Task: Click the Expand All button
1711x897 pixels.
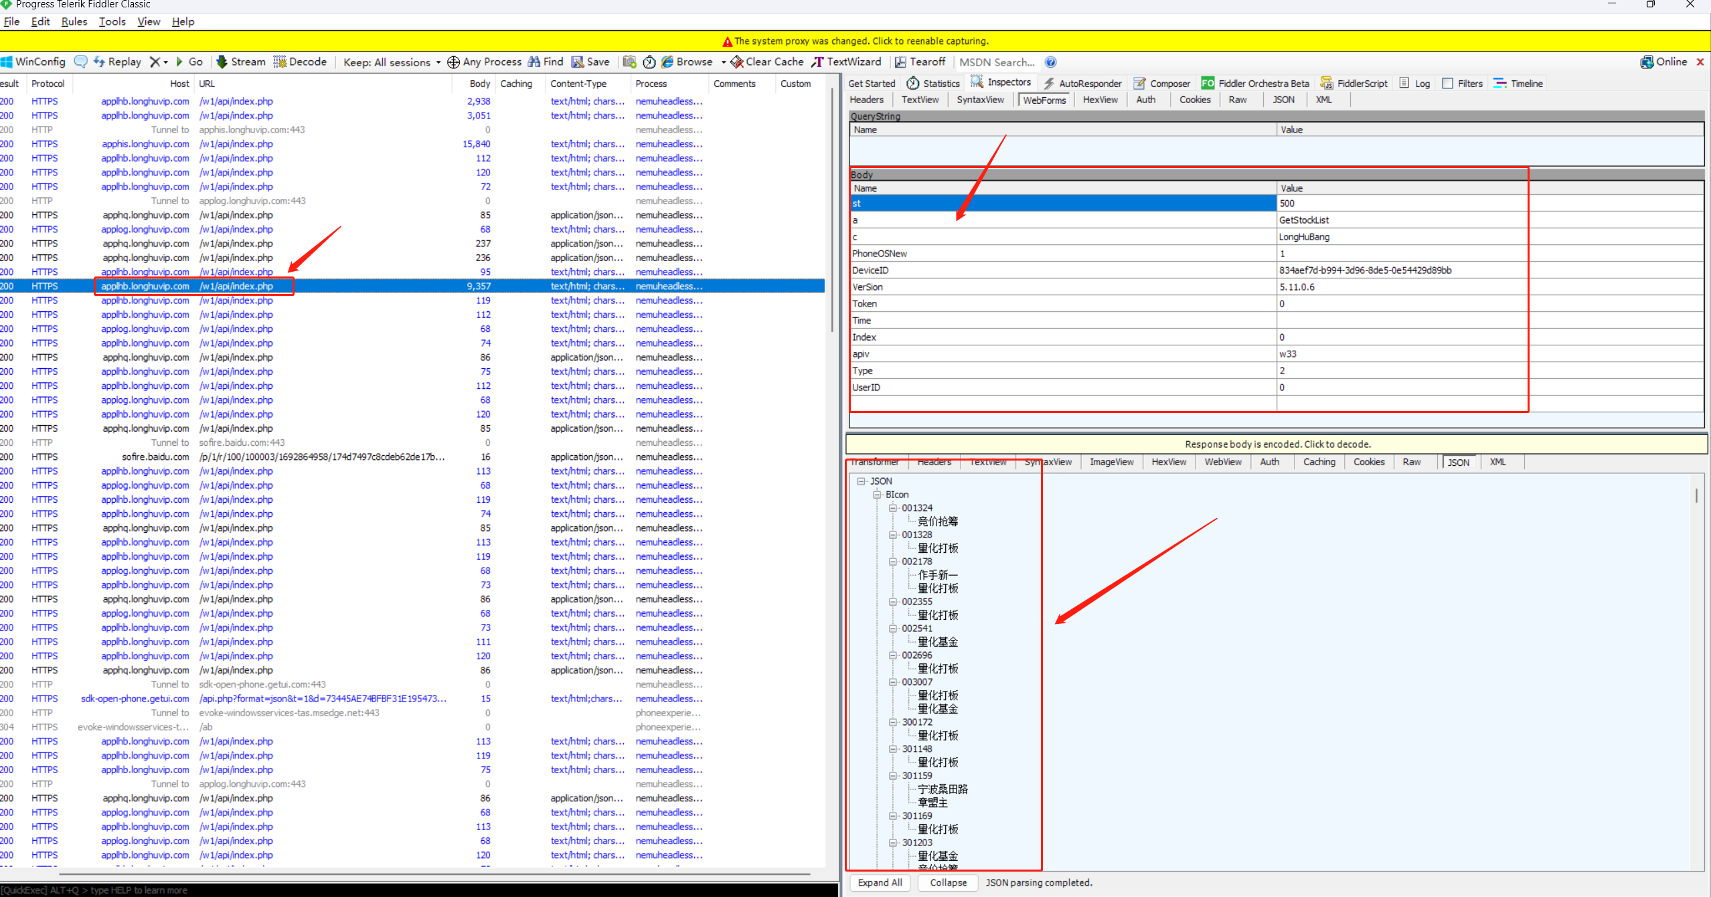Action: click(x=880, y=882)
